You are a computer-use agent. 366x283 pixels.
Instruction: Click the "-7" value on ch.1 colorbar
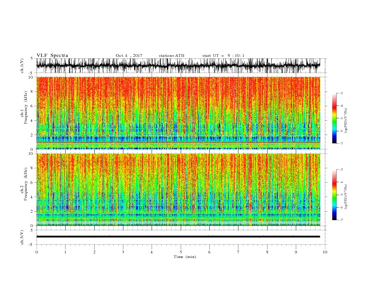click(341, 143)
